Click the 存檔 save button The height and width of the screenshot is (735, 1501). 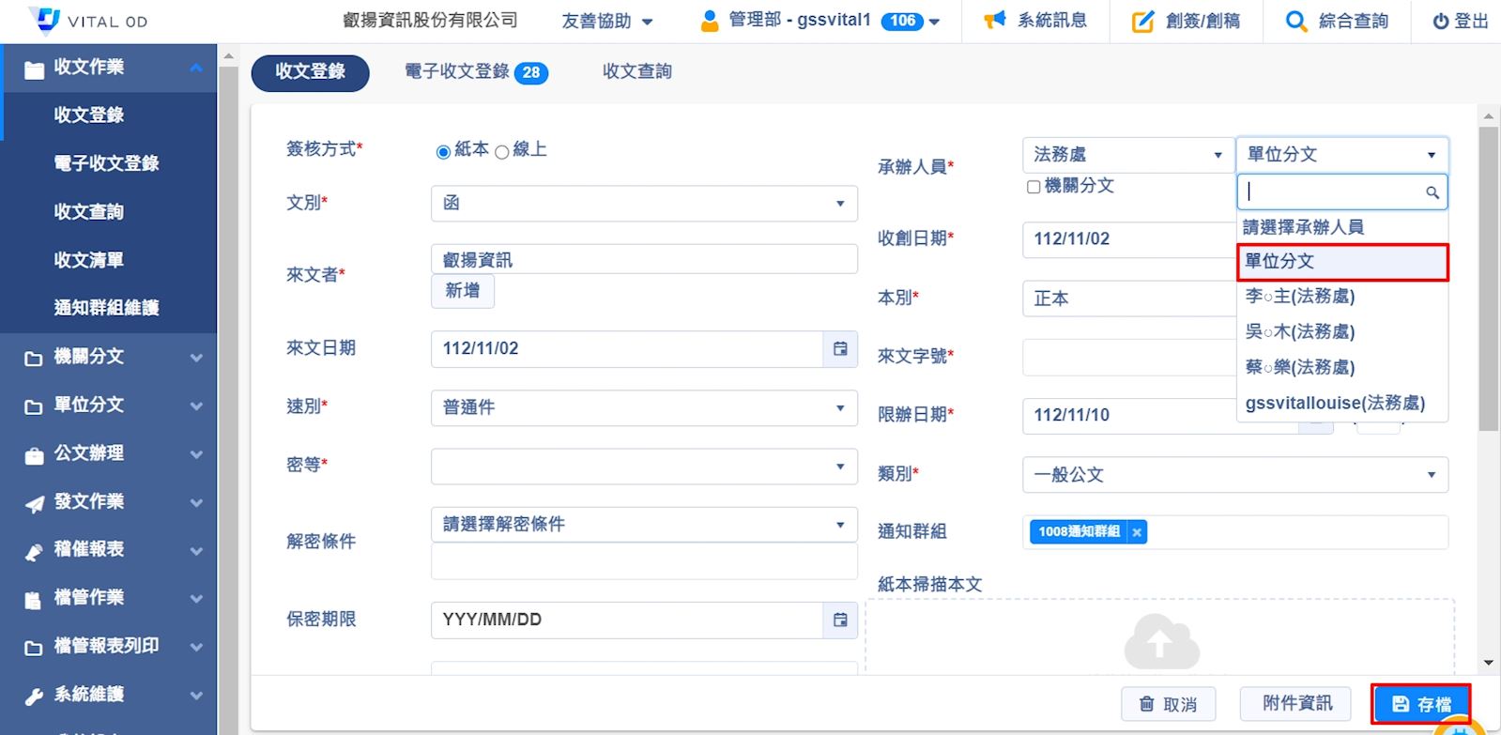(x=1420, y=704)
